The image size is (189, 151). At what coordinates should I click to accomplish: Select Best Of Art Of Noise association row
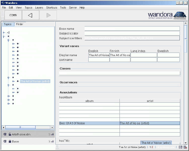tap(89, 123)
